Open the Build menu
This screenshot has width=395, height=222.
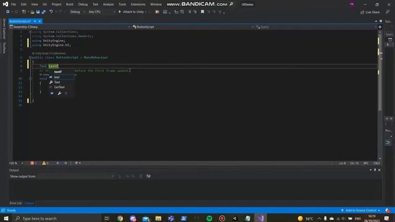click(x=70, y=4)
